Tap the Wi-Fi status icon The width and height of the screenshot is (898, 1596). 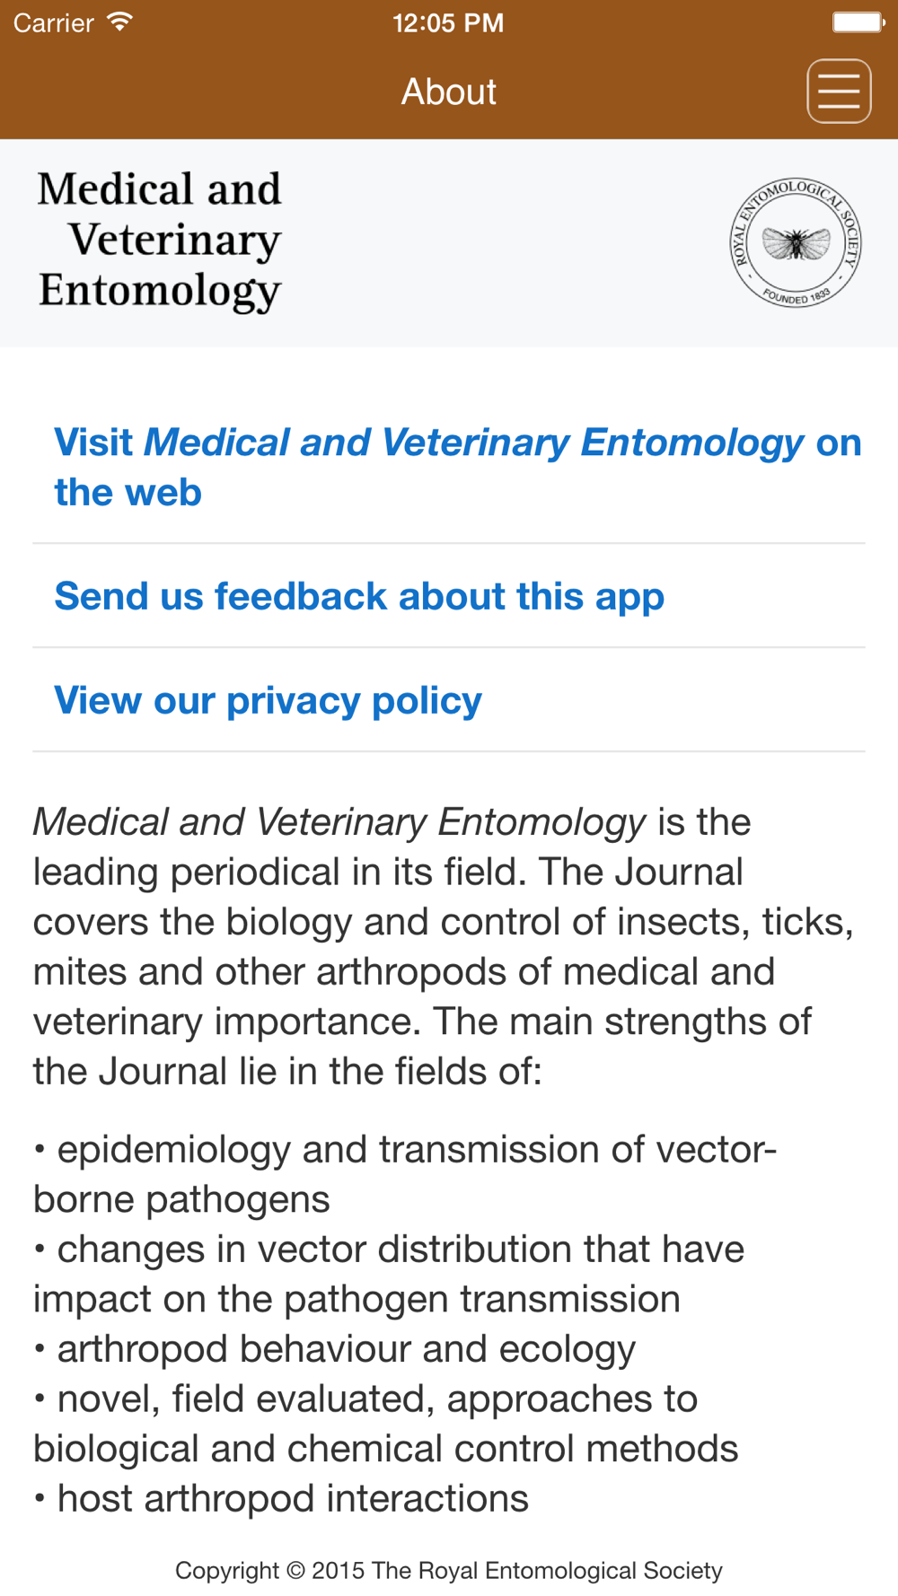click(119, 22)
